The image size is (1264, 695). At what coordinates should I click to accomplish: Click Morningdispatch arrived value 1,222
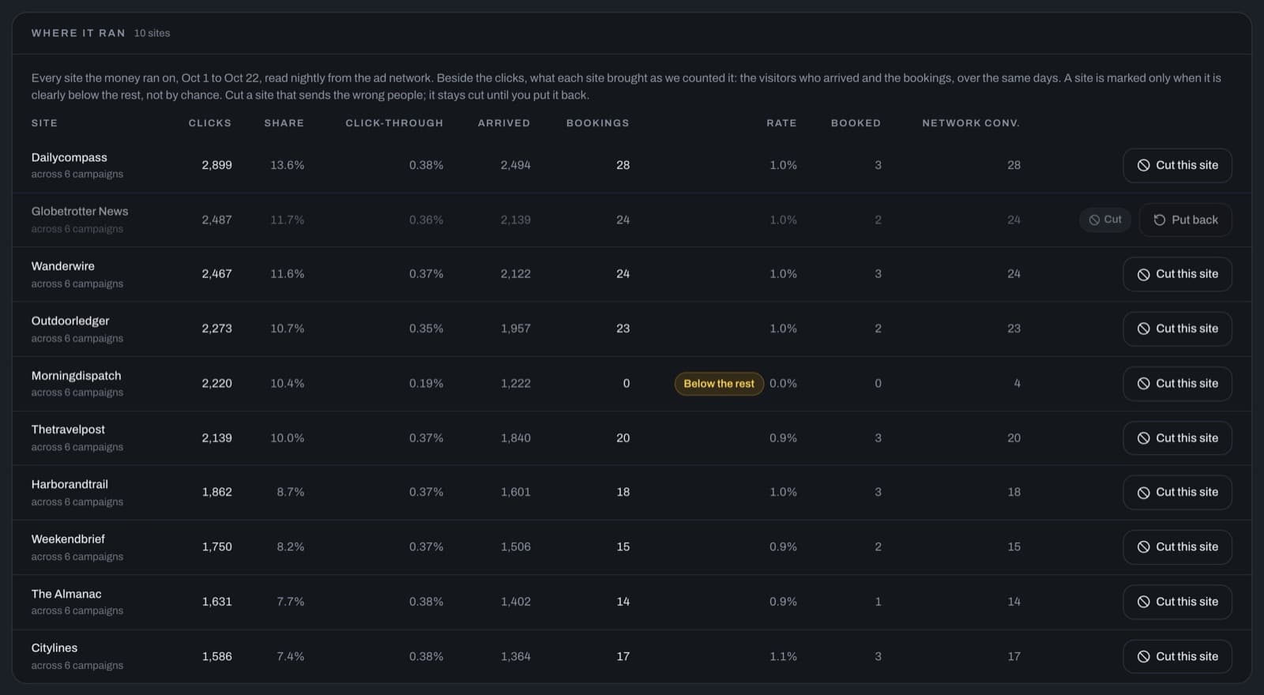(x=515, y=383)
